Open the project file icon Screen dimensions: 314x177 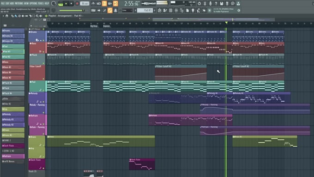pos(187,11)
